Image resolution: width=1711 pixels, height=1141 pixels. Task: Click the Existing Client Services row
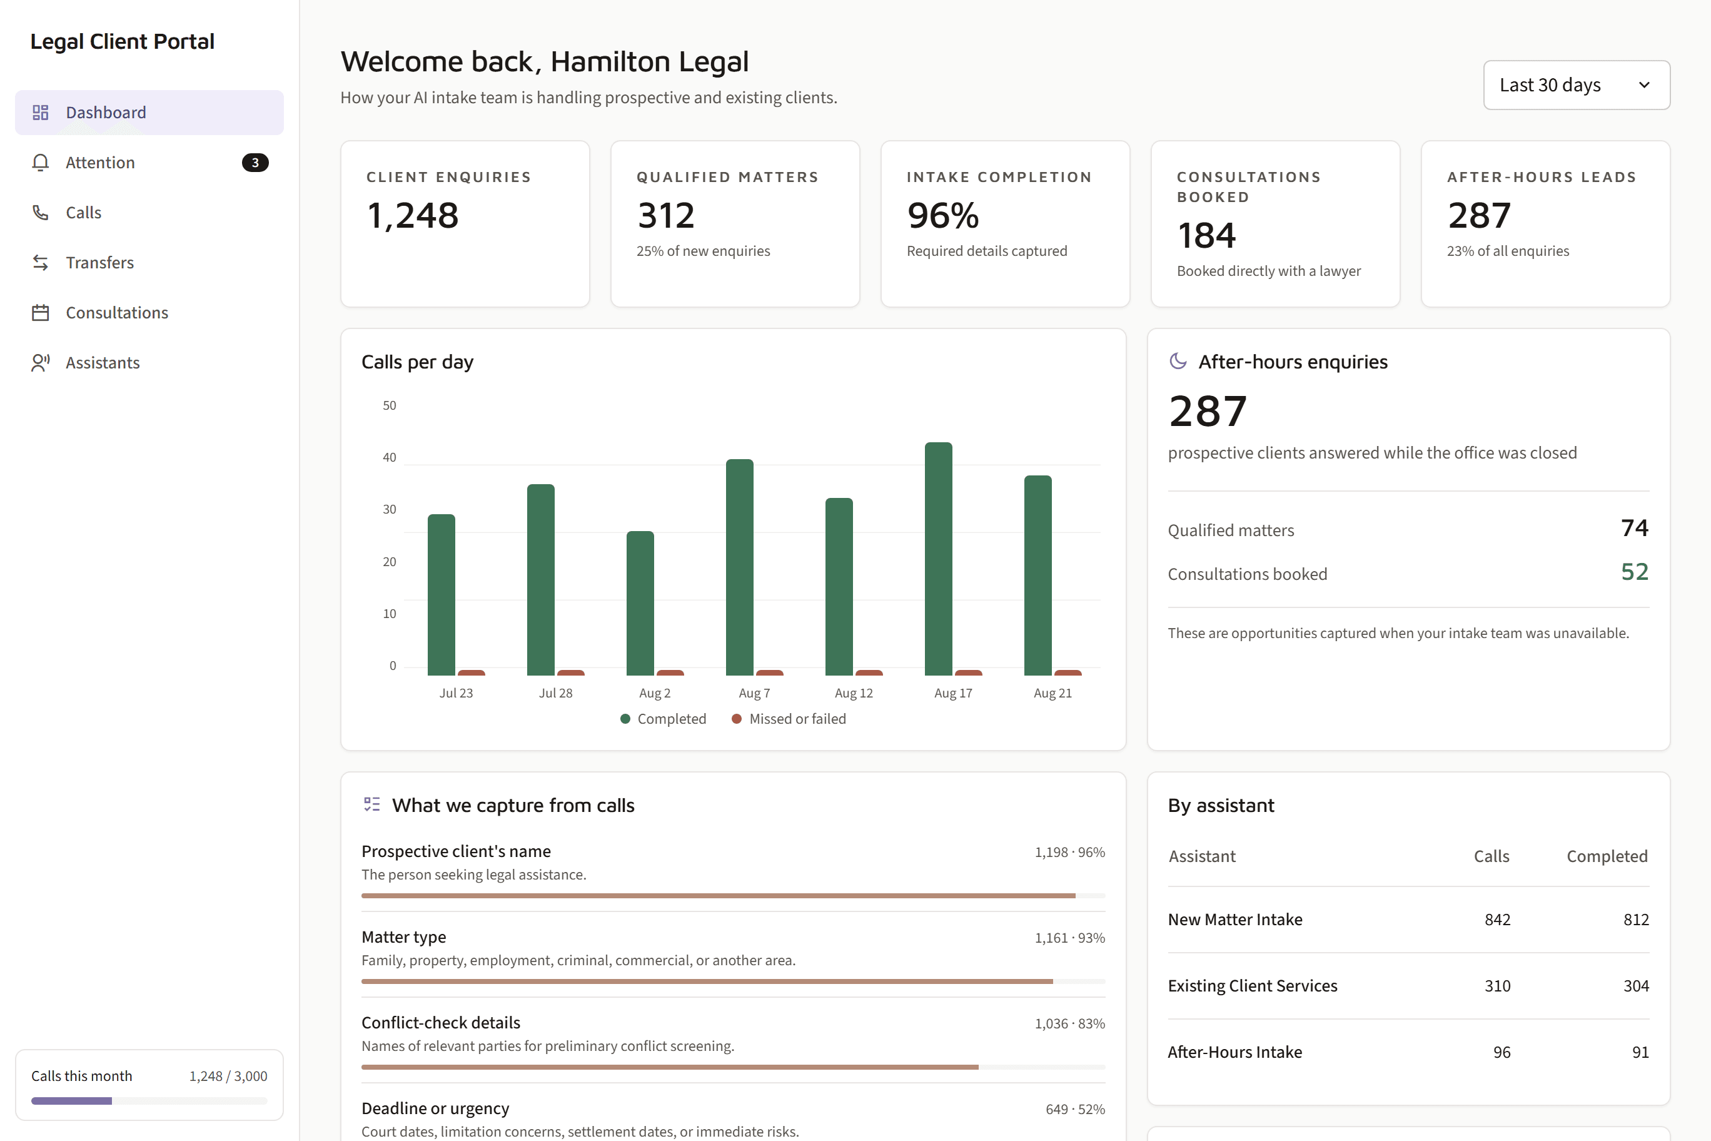pyautogui.click(x=1408, y=986)
